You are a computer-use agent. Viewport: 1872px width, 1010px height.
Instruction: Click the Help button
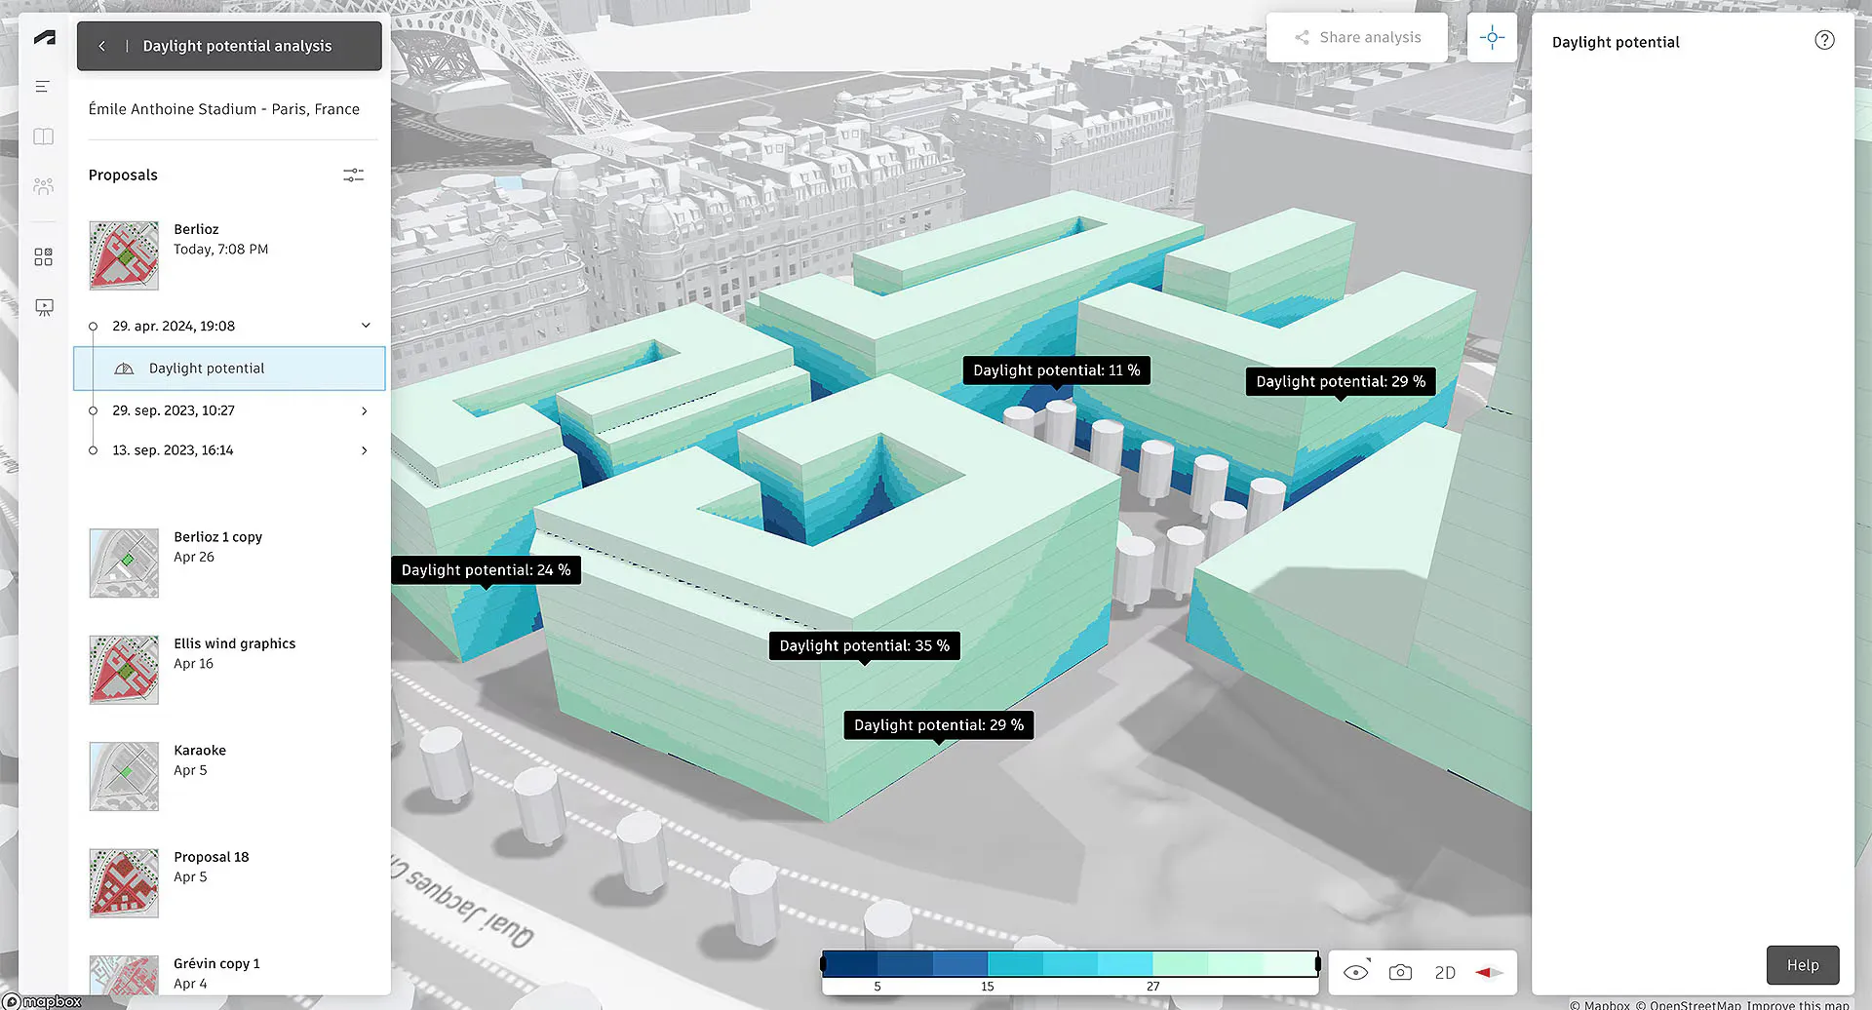click(1803, 964)
